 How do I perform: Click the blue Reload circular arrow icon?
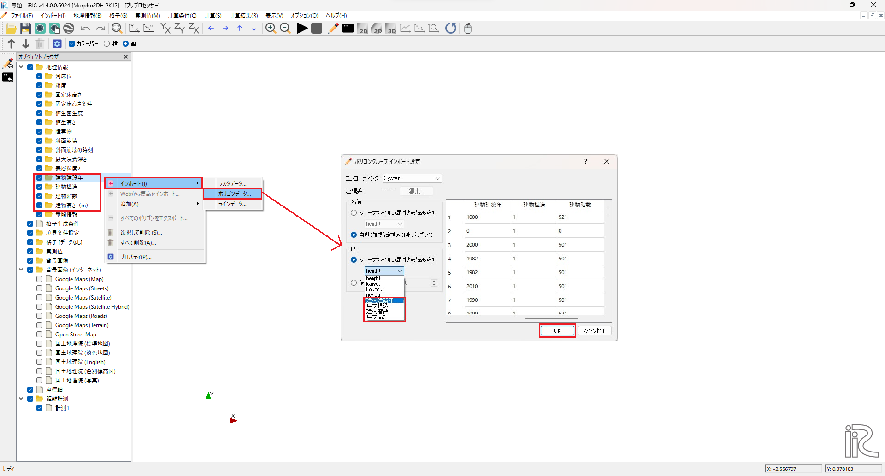click(451, 29)
